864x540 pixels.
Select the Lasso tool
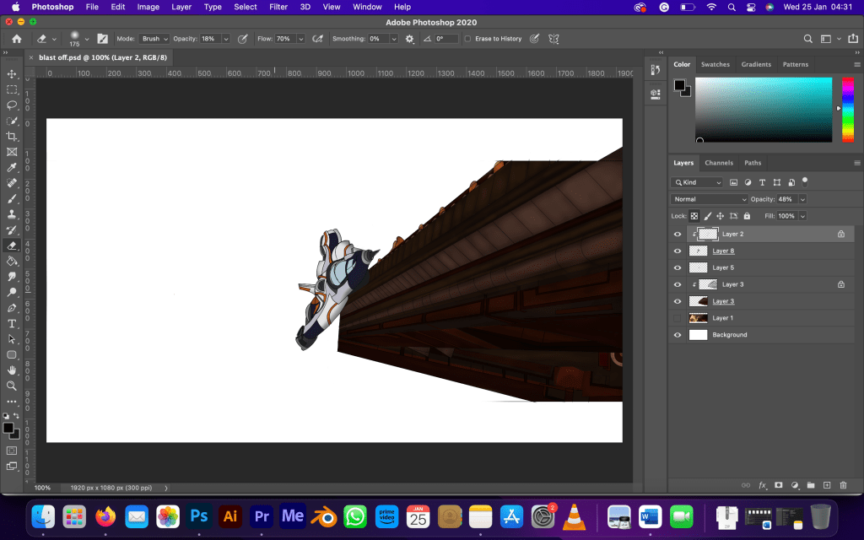tap(12, 105)
